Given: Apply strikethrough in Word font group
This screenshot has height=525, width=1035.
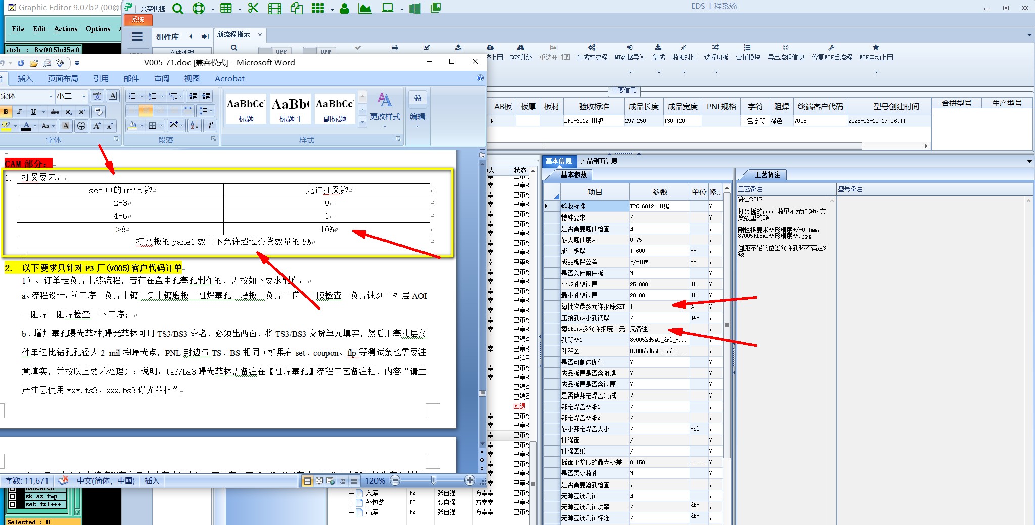Looking at the screenshot, I should 55,112.
